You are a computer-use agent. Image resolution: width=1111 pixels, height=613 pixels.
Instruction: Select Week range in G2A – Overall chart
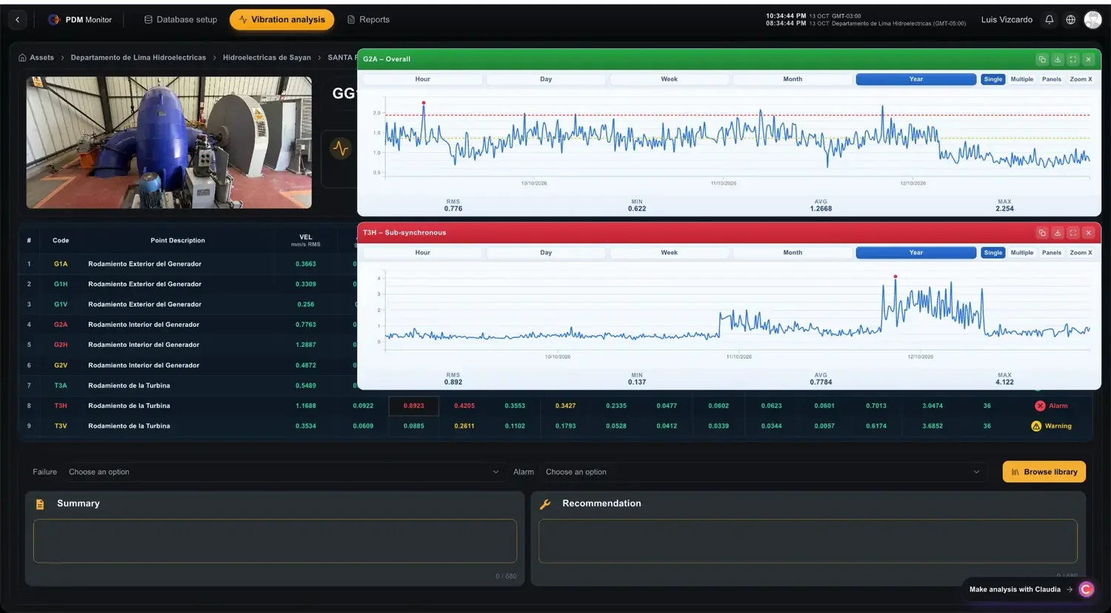[x=670, y=79]
